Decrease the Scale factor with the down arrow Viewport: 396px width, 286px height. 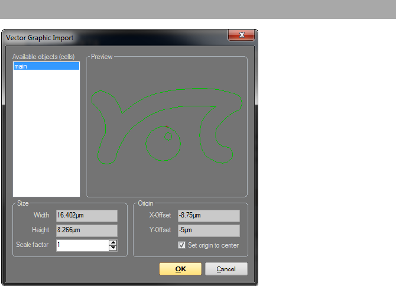point(113,248)
